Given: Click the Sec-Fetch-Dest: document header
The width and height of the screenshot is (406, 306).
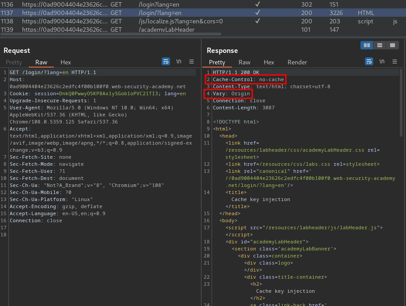Looking at the screenshot, I should (x=46, y=178).
